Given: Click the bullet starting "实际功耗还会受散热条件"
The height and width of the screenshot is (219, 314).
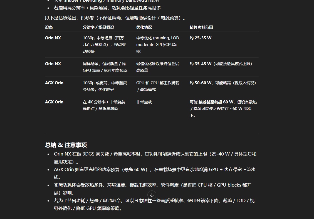Looking at the screenshot, I should click(x=153, y=189).
